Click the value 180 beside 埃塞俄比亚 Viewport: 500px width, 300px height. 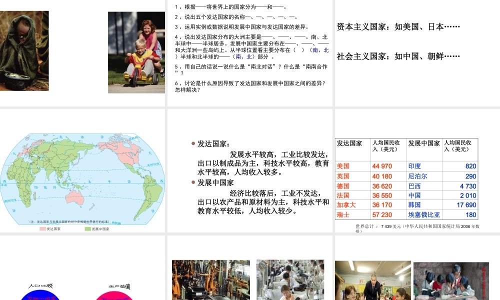tap(470, 215)
